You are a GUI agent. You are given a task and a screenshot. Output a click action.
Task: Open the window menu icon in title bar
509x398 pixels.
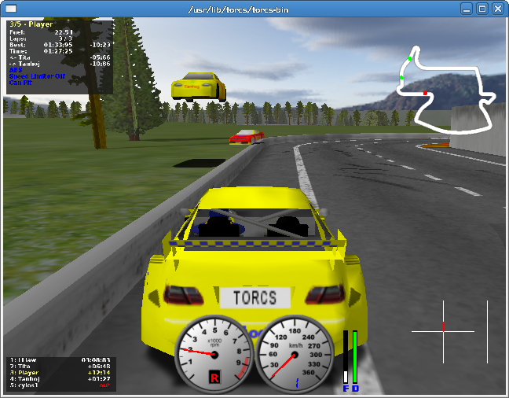pyautogui.click(x=11, y=9)
